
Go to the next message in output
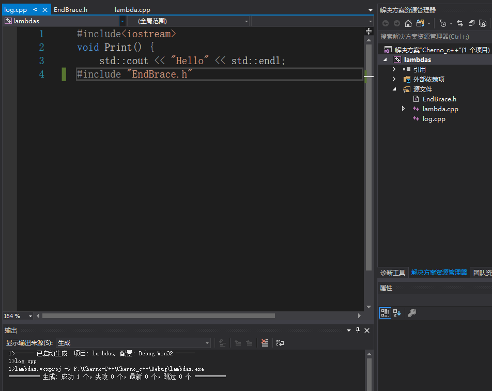pyautogui.click(x=250, y=342)
